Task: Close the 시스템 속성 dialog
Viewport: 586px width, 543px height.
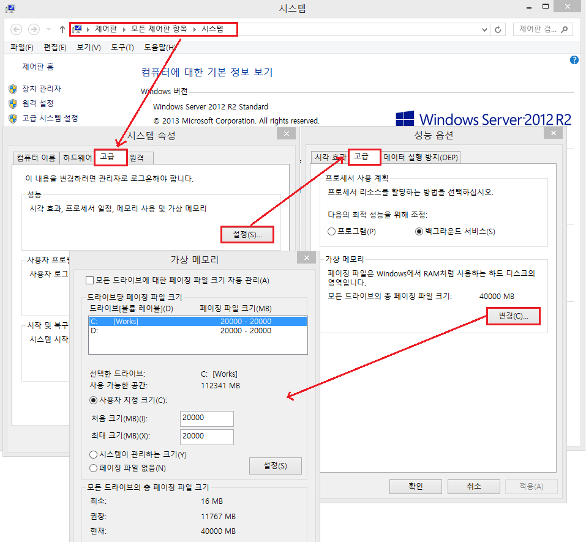Action: (287, 133)
